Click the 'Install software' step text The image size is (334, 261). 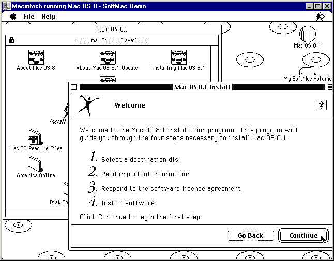(128, 203)
